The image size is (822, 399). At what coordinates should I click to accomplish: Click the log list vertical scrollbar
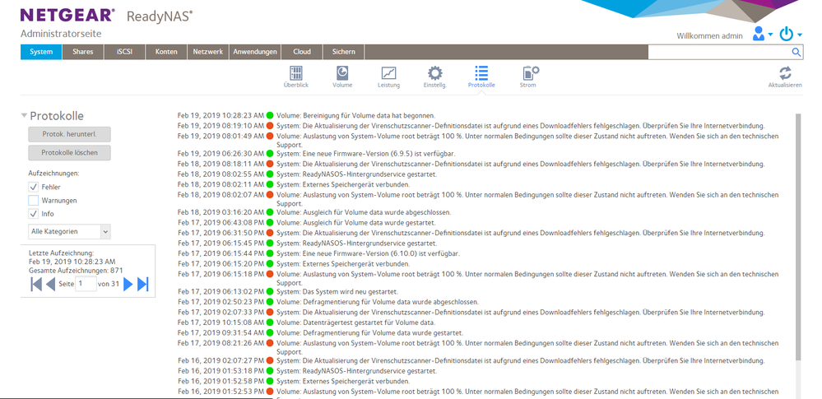click(796, 239)
